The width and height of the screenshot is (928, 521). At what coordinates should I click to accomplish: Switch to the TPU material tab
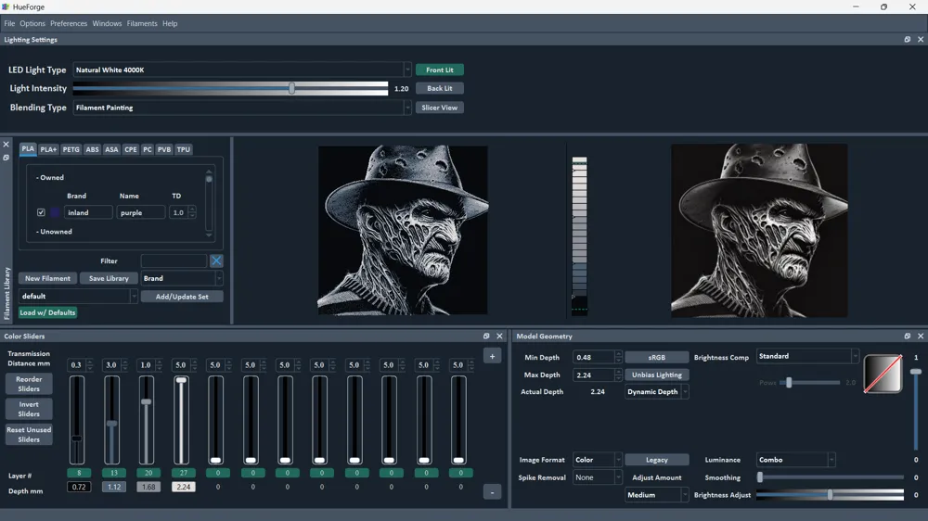184,149
